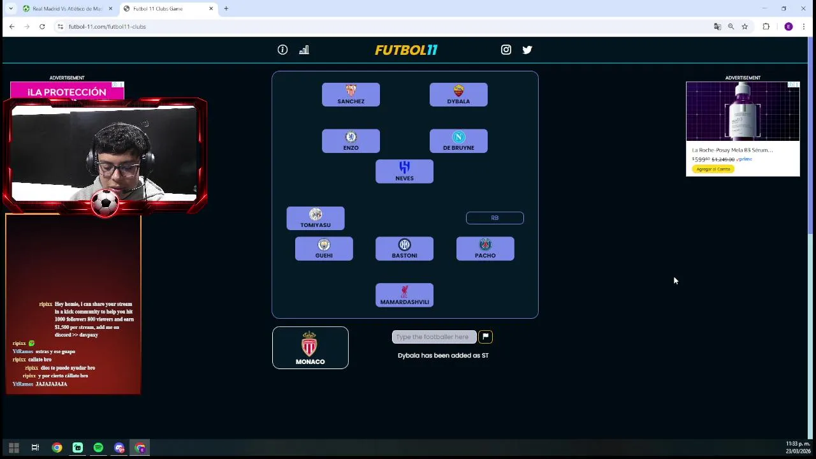
Task: Reload the page
Action: pyautogui.click(x=42, y=27)
